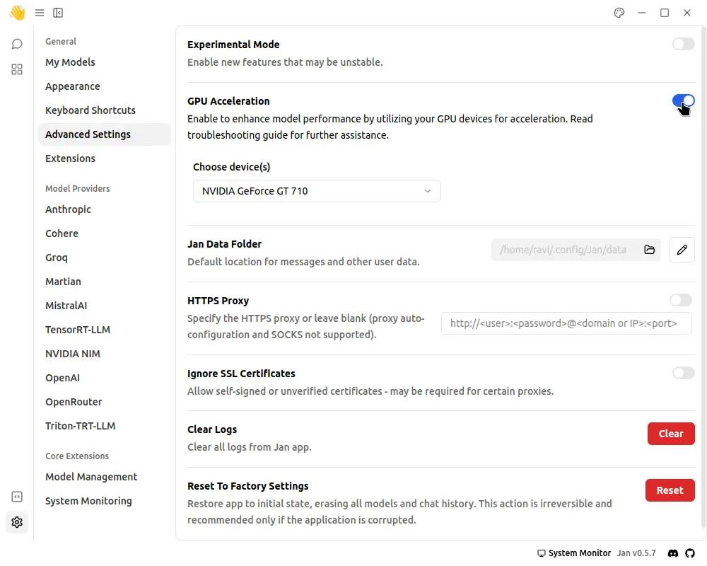Viewport: 707px width, 566px height.
Task: Enable Experimental Mode toggle
Action: click(683, 45)
